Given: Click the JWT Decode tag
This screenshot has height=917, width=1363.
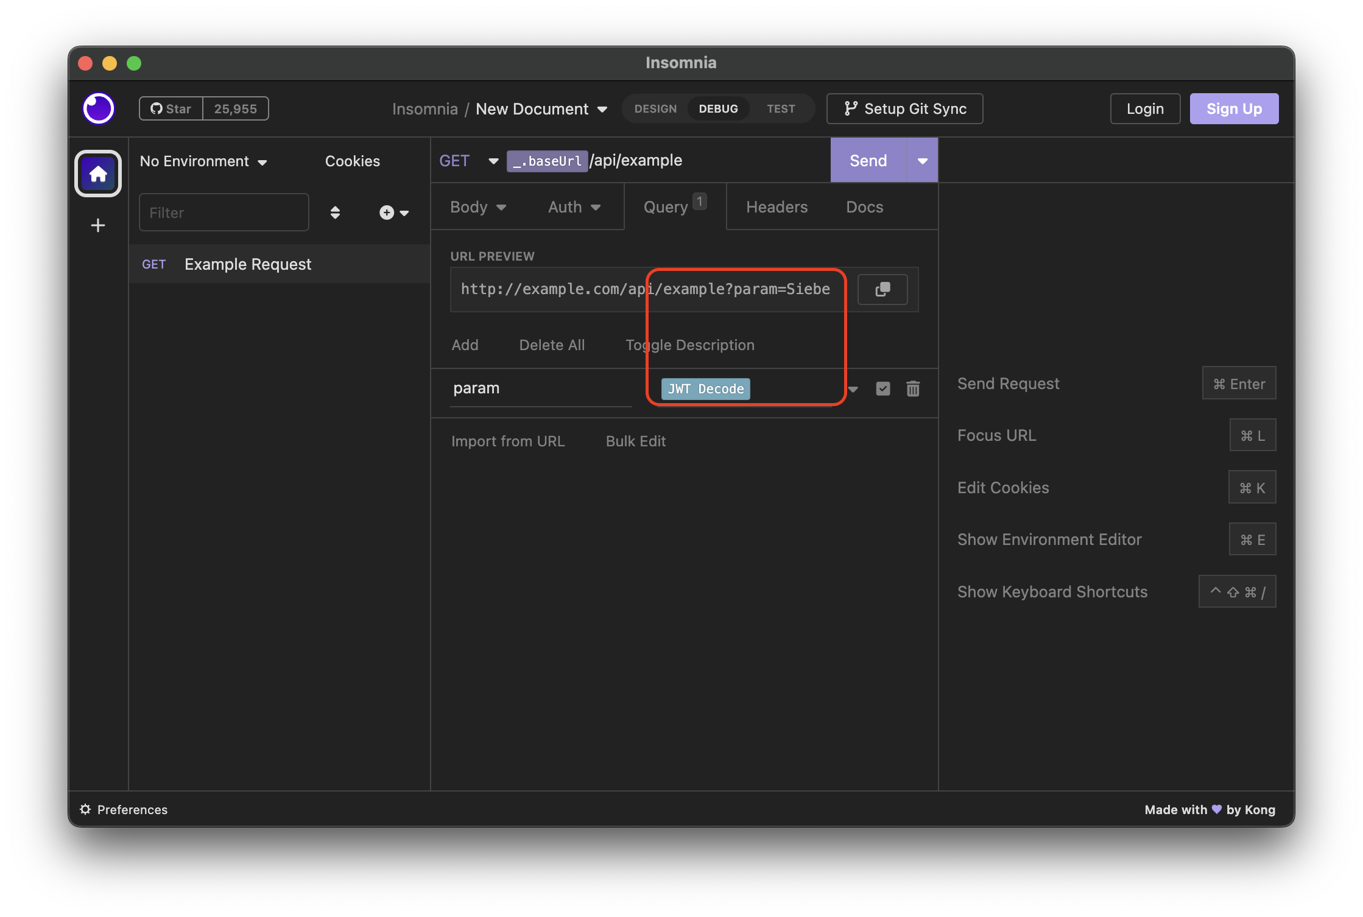Looking at the screenshot, I should point(705,388).
